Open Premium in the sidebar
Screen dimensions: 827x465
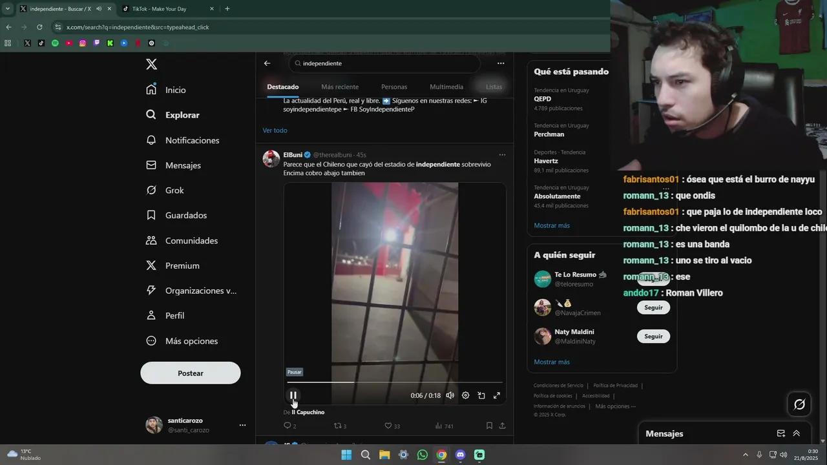point(173,265)
